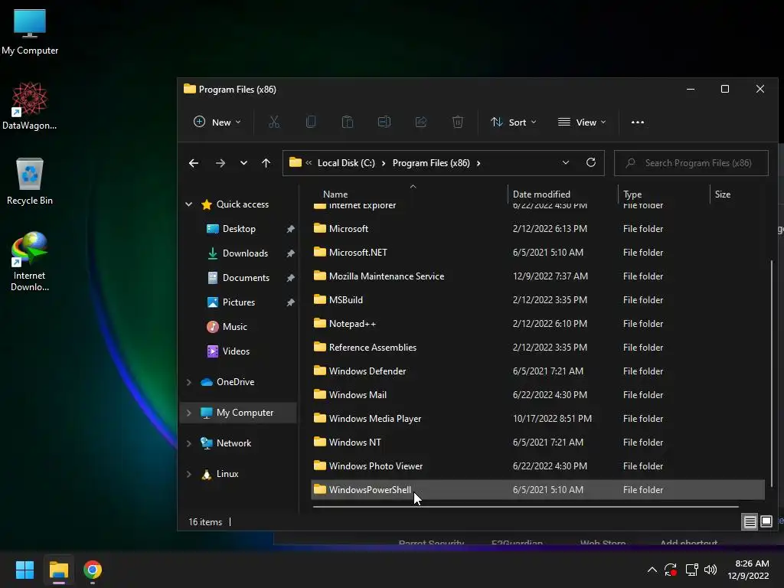Click the Rename icon in toolbar
This screenshot has height=588, width=784.
tap(384, 122)
